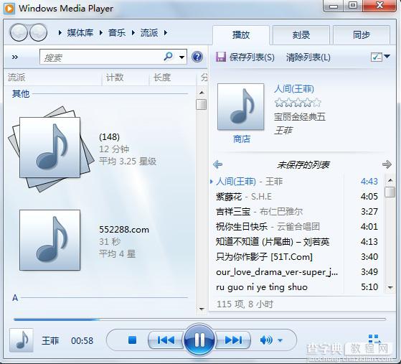This screenshot has height=364, width=401.
Task: Click the search magnifier icon
Action: tap(168, 56)
